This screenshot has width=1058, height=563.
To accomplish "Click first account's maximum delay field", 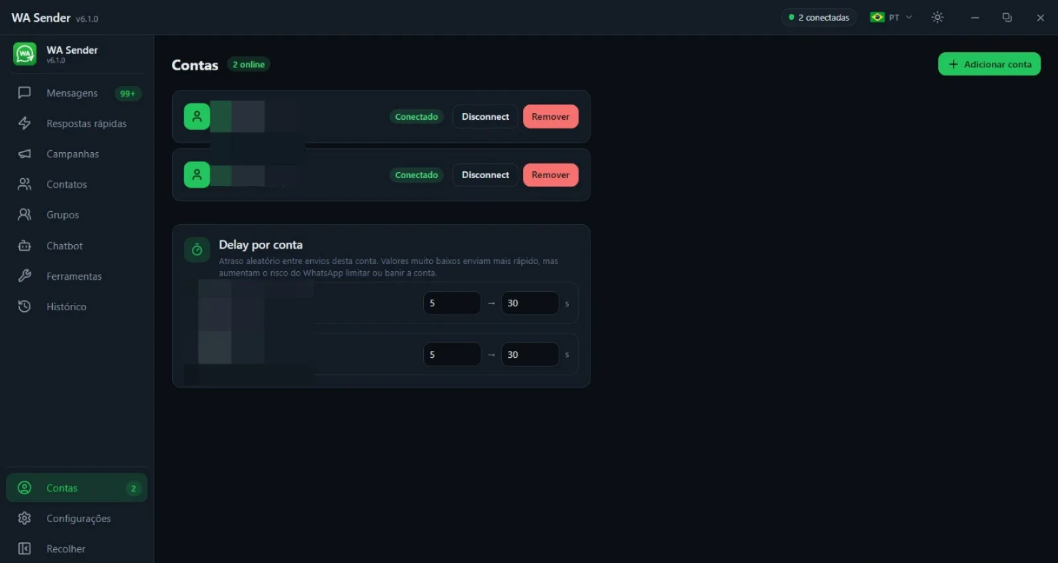I will point(530,303).
